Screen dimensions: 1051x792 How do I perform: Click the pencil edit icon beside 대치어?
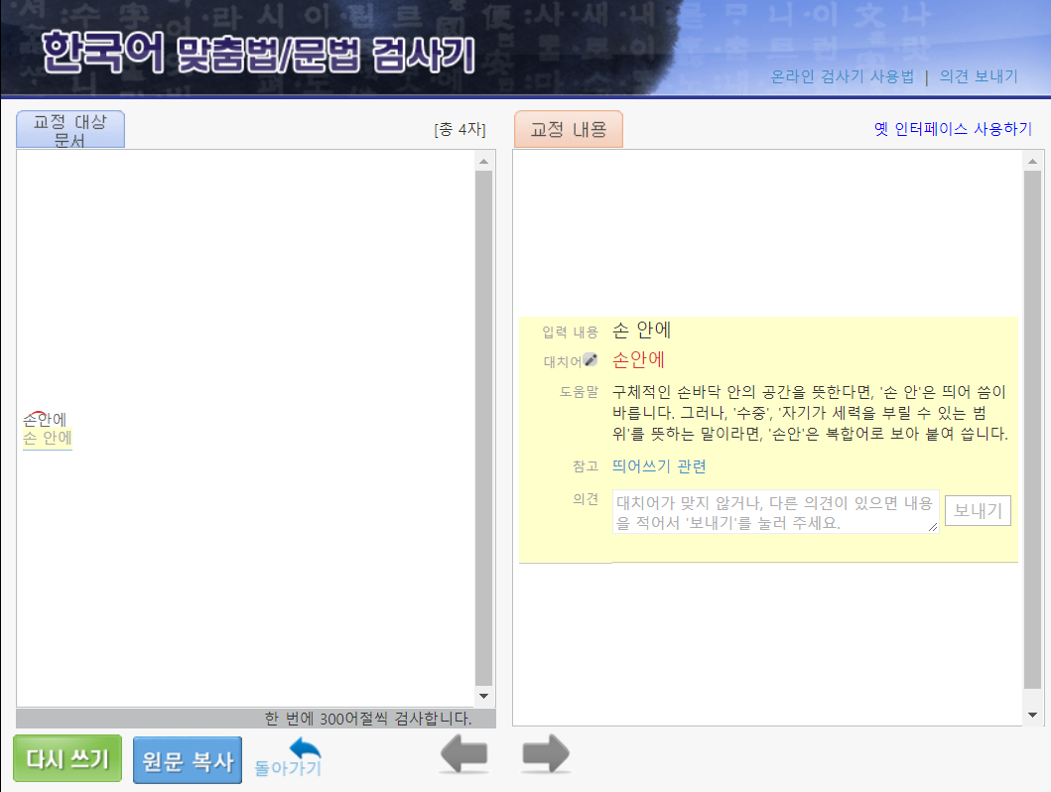coord(591,359)
